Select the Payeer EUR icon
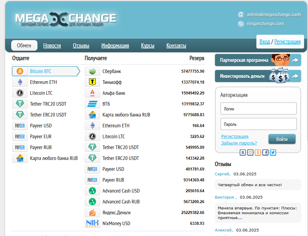This screenshot has height=236, width=308. (x=20, y=136)
